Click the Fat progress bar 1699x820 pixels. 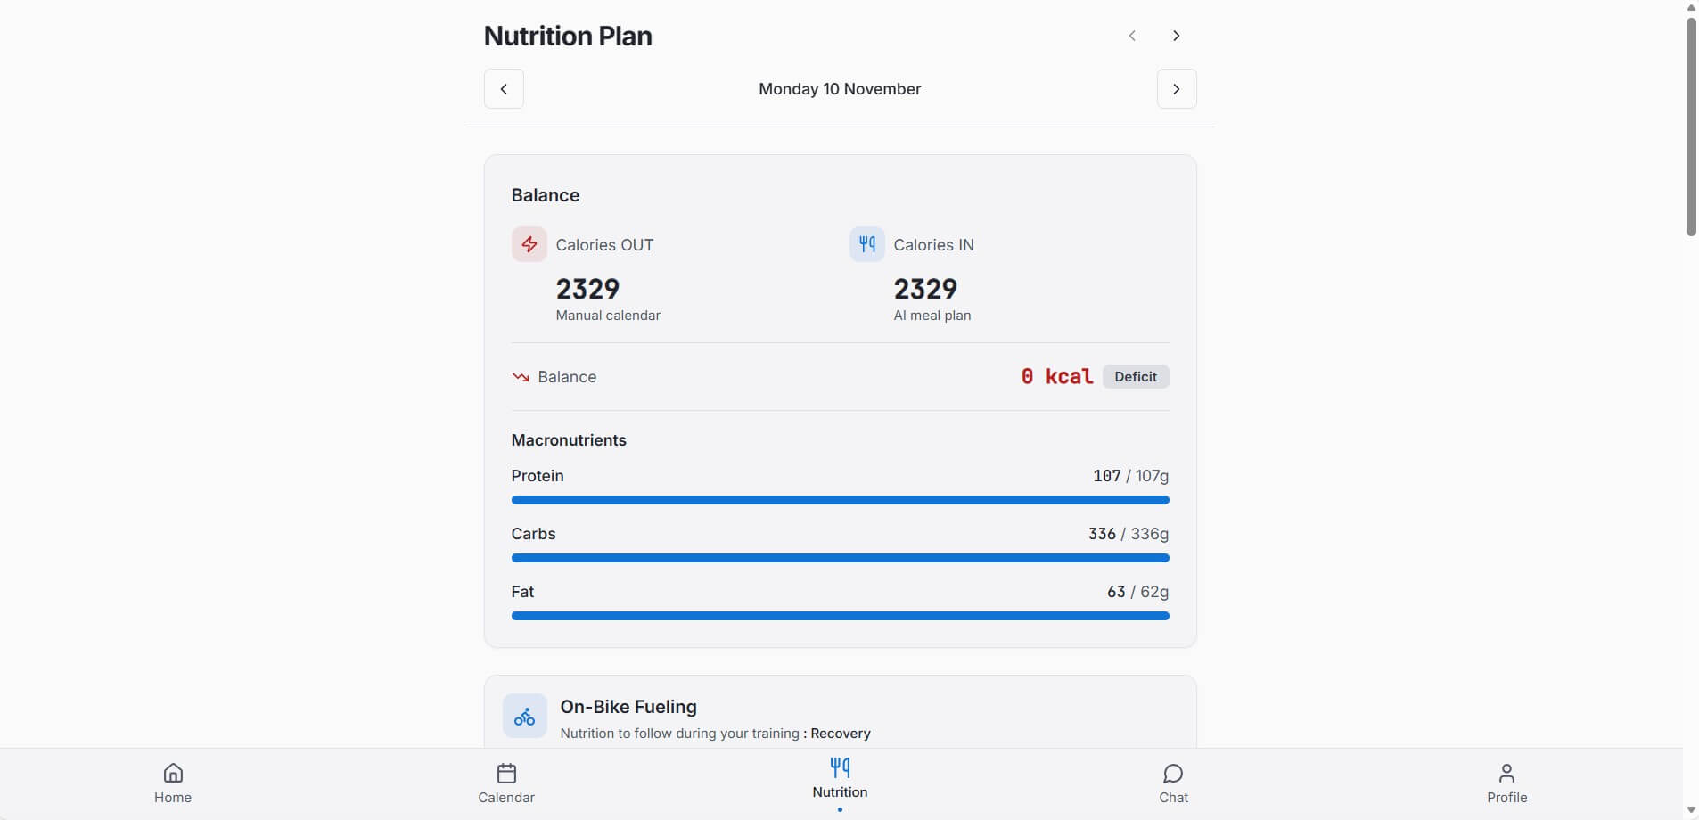pyautogui.click(x=840, y=616)
